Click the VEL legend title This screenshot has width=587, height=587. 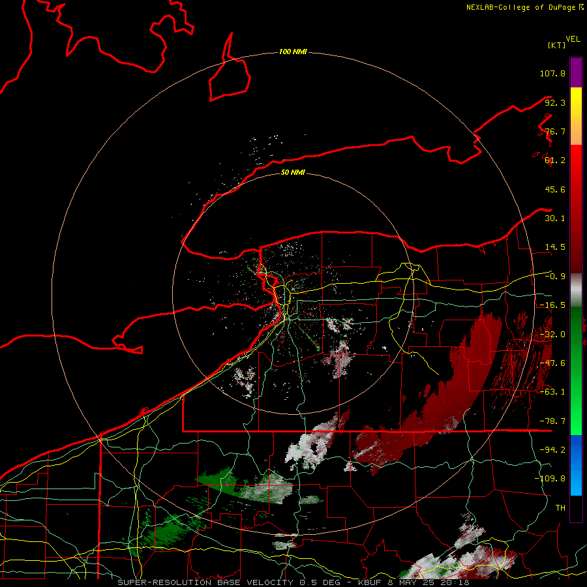pos(573,39)
